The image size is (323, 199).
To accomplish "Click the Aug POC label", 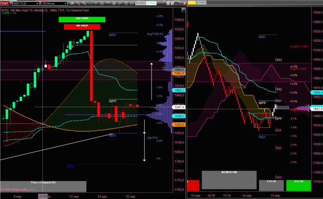I will tap(152, 34).
